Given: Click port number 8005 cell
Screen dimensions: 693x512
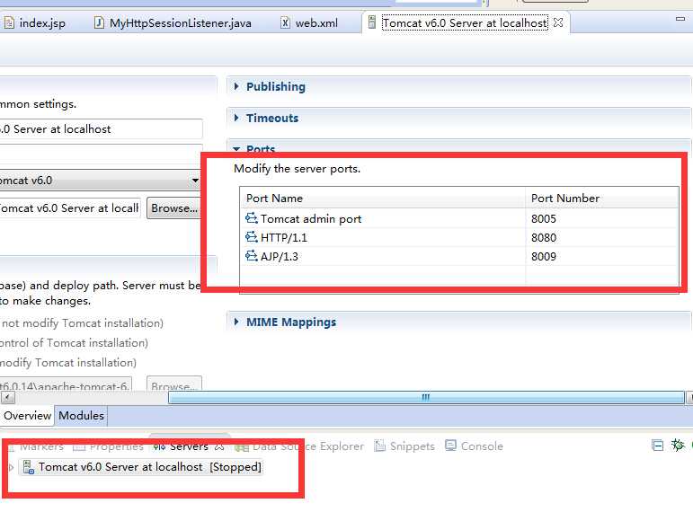Looking at the screenshot, I should [x=544, y=218].
